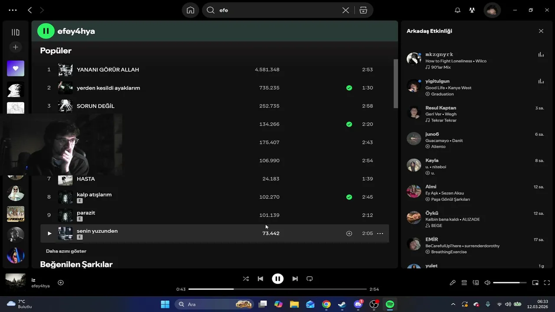
Task: Close the Arkadaş Etkinliği panel
Action: click(x=541, y=31)
